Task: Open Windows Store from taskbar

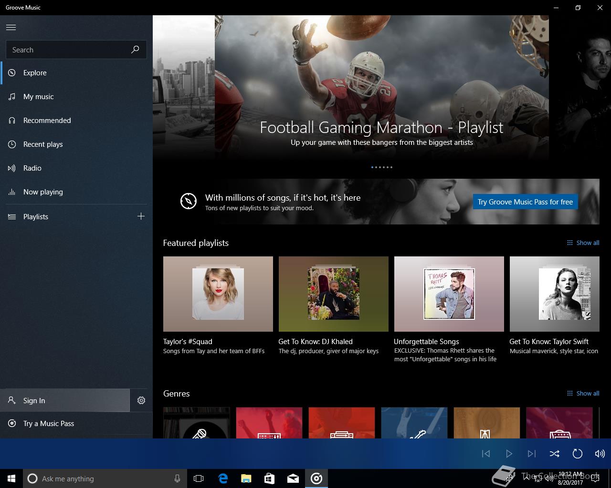Action: [270, 478]
